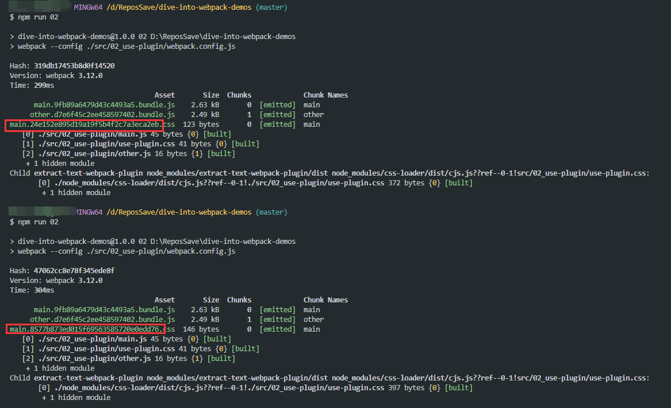The height and width of the screenshot is (408, 671).
Task: Click the hash value 319db17453b8d0f14520
Action: point(74,66)
